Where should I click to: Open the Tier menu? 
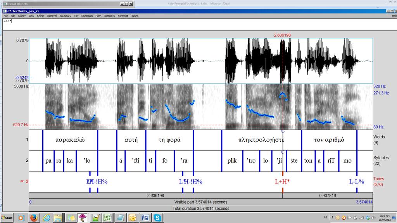click(76, 16)
